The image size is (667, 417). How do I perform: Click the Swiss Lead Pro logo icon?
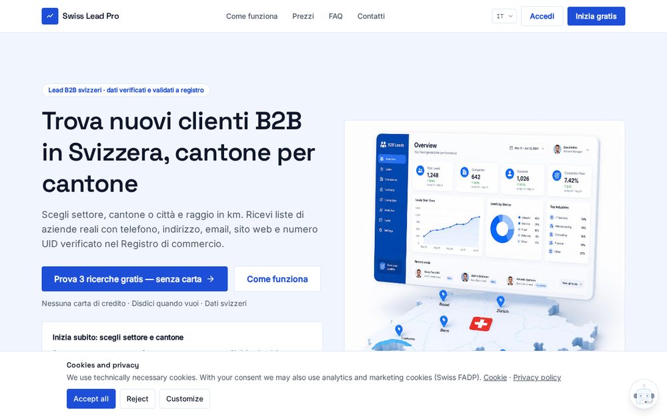(x=50, y=16)
